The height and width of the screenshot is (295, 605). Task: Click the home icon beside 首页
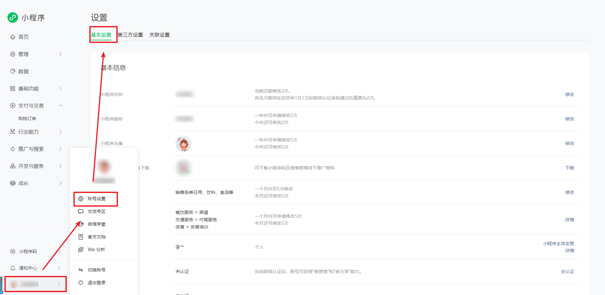click(x=13, y=37)
